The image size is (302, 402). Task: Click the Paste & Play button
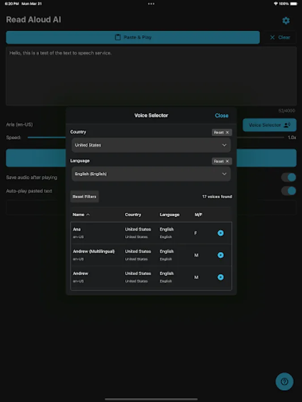tap(133, 38)
